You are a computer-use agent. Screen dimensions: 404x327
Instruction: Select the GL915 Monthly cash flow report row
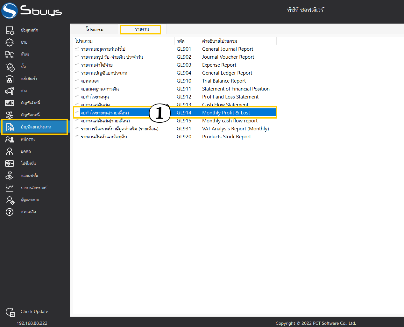click(175, 121)
